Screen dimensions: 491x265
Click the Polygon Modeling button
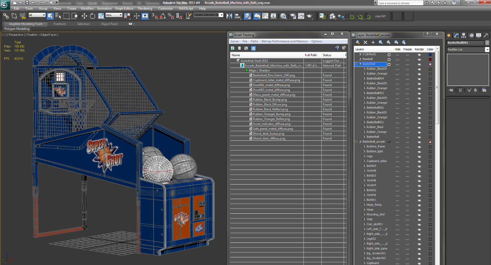pyautogui.click(x=17, y=29)
